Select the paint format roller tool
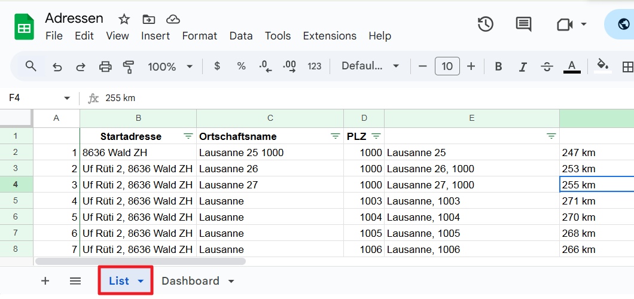Image resolution: width=634 pixels, height=299 pixels. (128, 66)
